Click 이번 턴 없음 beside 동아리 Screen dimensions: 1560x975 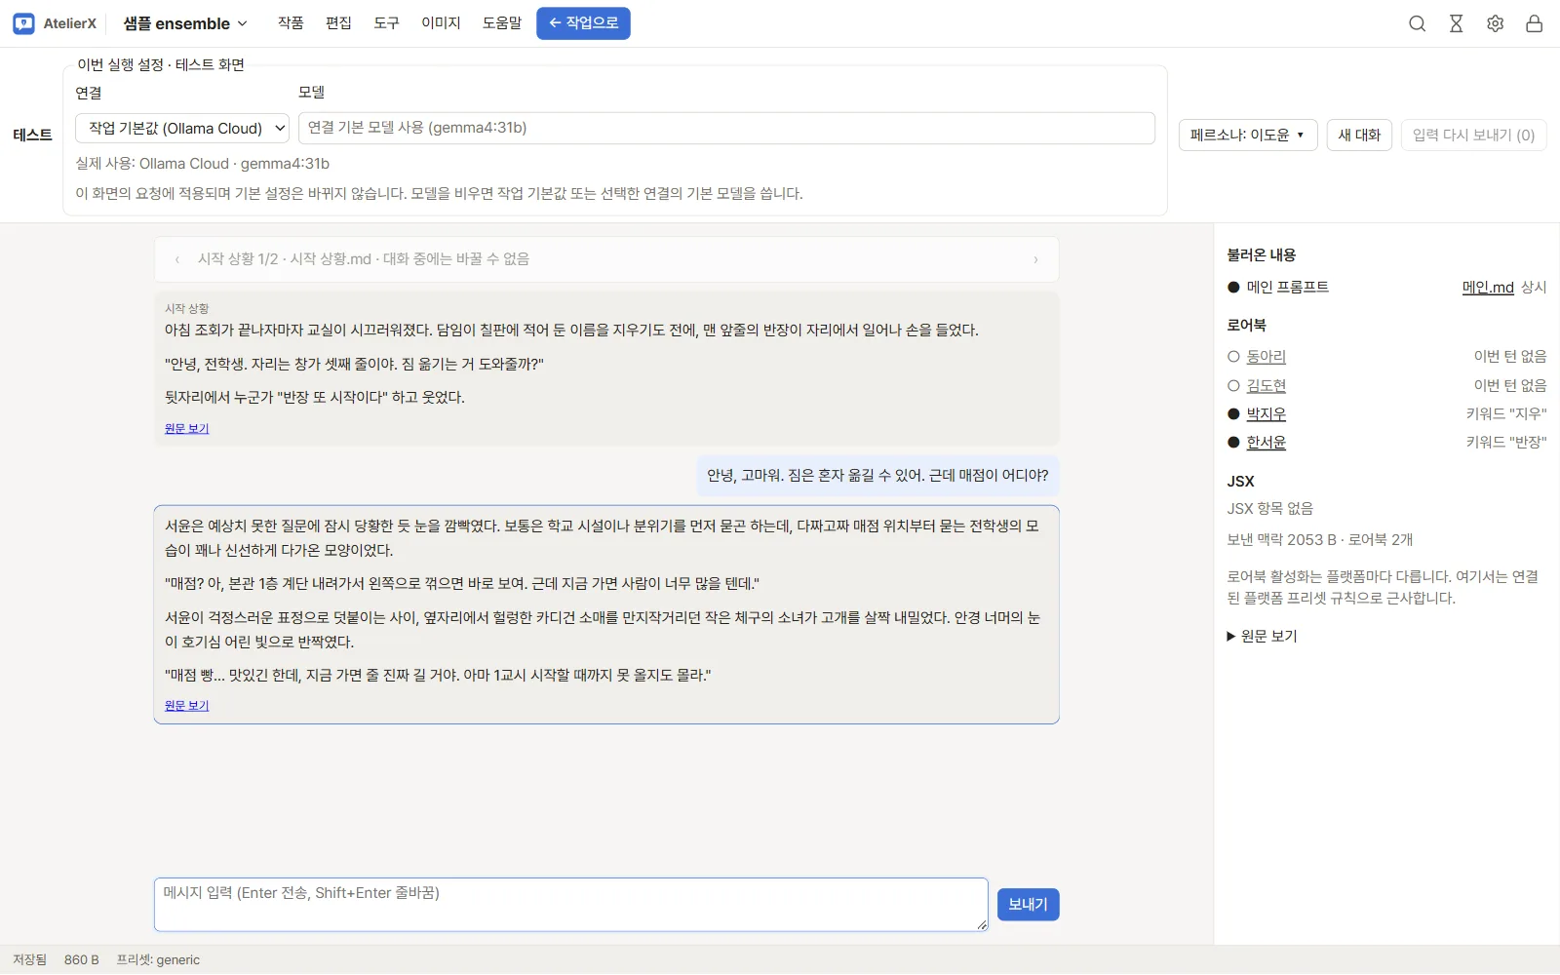tap(1510, 357)
